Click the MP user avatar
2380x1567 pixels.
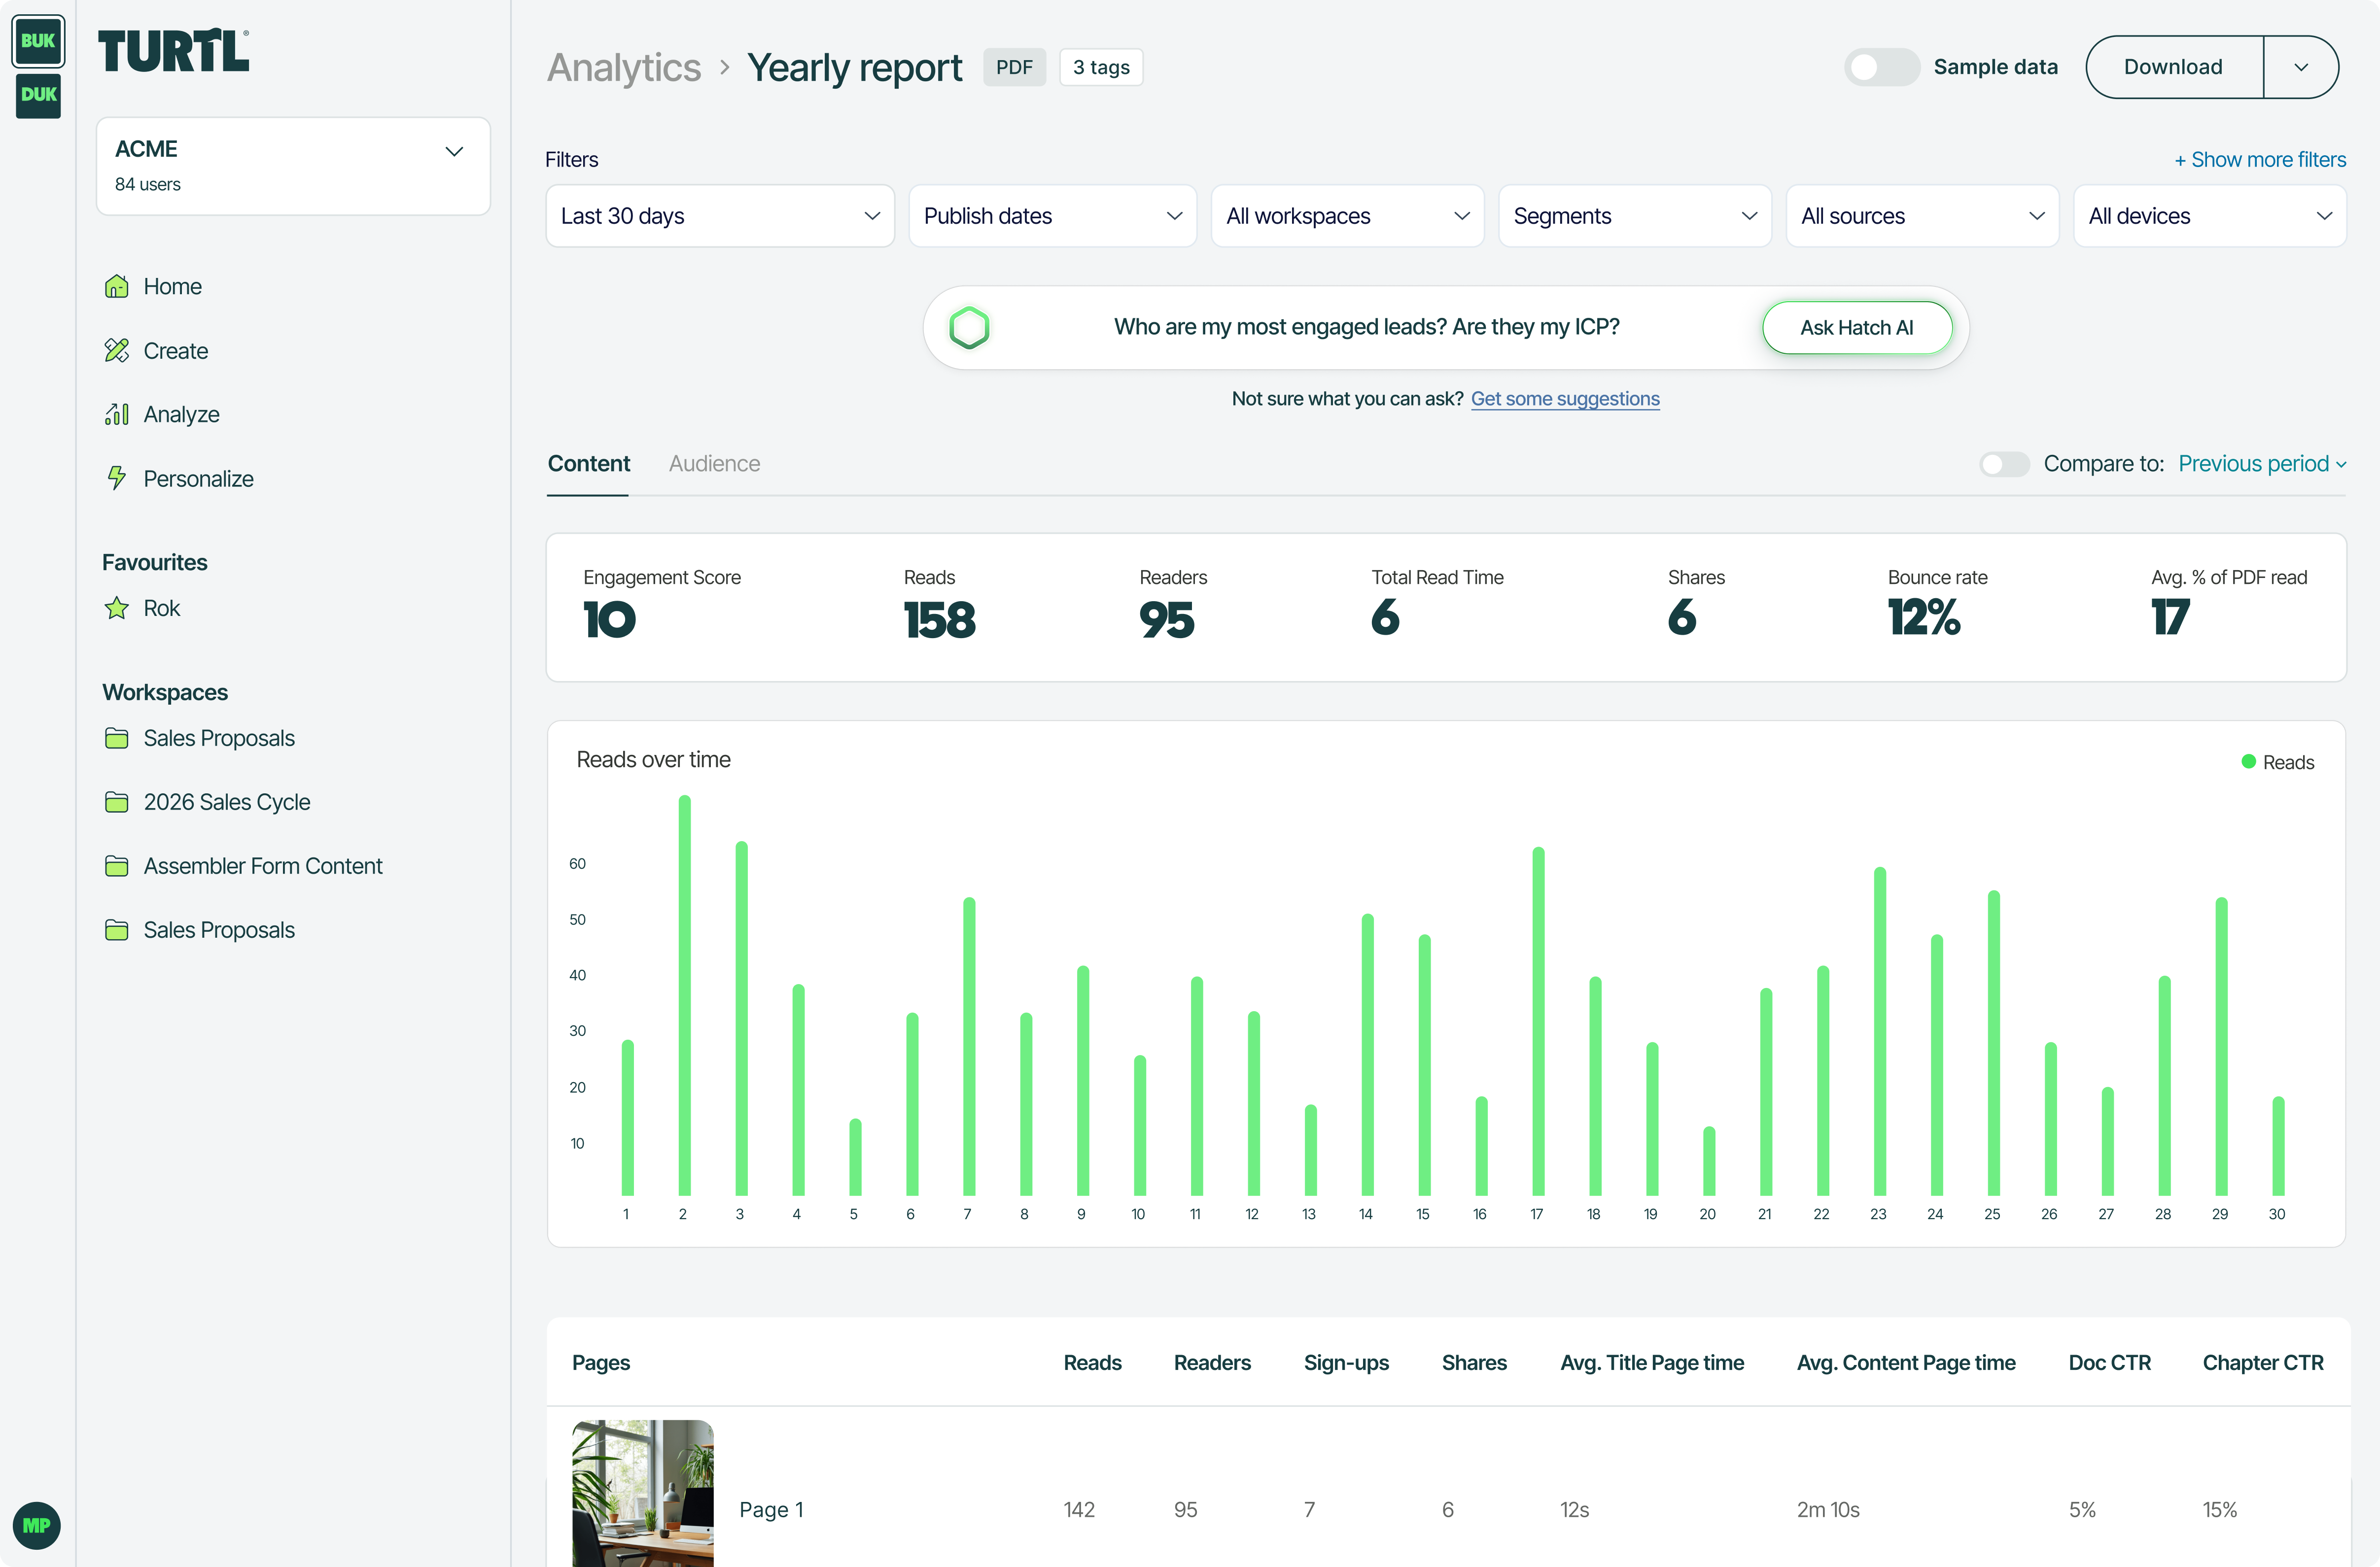(37, 1525)
